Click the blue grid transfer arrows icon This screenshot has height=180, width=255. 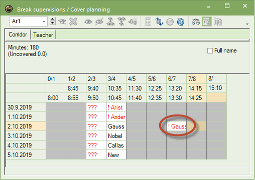pyautogui.click(x=159, y=22)
